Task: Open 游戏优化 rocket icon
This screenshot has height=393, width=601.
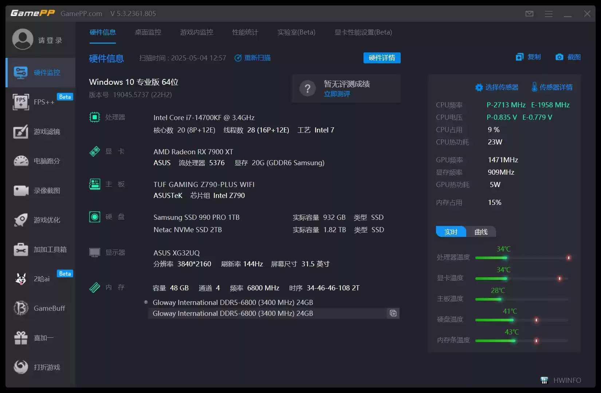Action: pos(21,220)
